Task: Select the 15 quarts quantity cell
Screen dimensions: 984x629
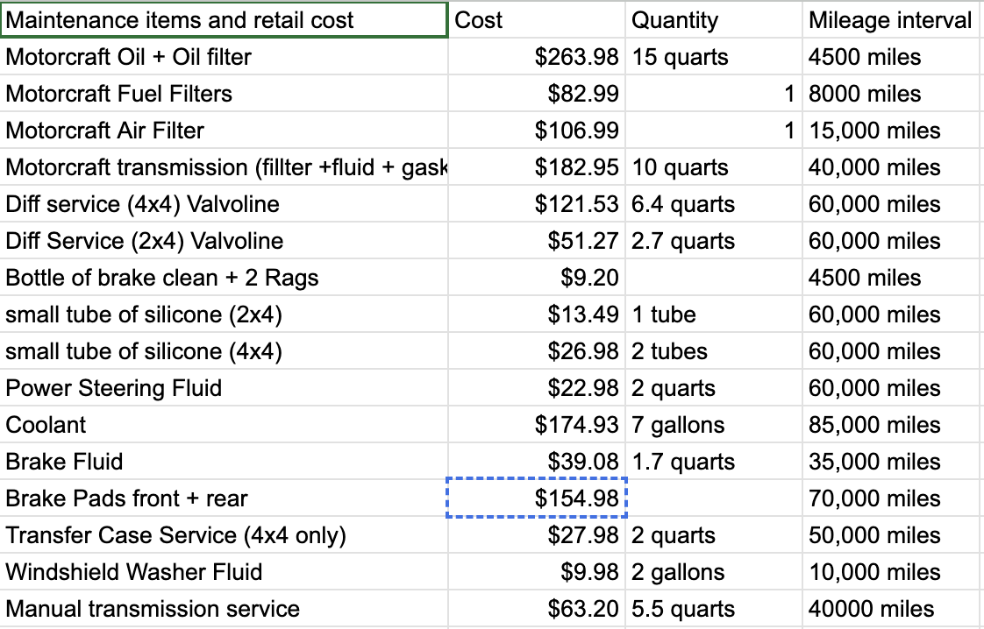Action: pos(714,57)
